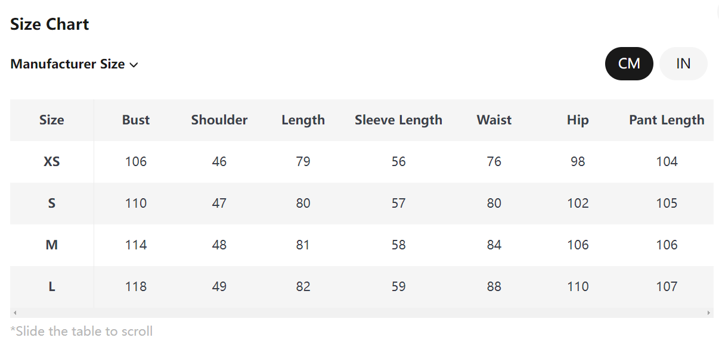This screenshot has width=719, height=350.
Task: Open the Manufacturer Size dropdown
Action: [75, 64]
